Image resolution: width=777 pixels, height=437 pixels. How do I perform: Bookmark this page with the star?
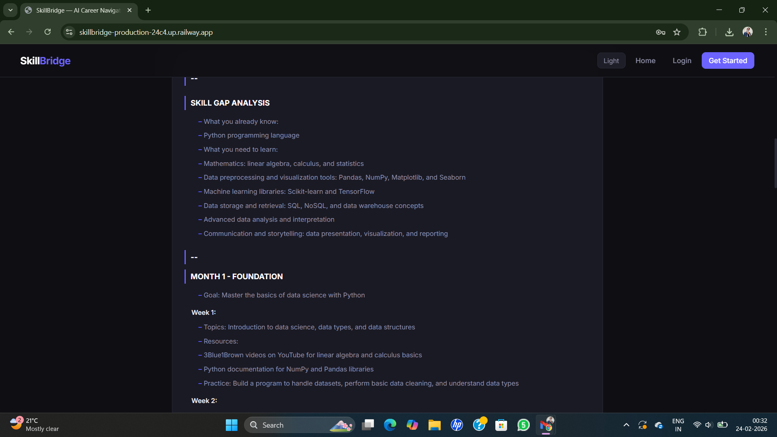(x=677, y=32)
